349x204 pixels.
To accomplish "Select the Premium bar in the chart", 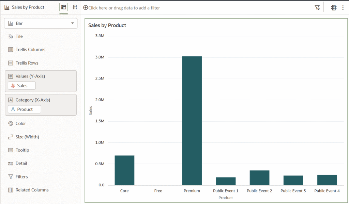I will coord(192,119).
